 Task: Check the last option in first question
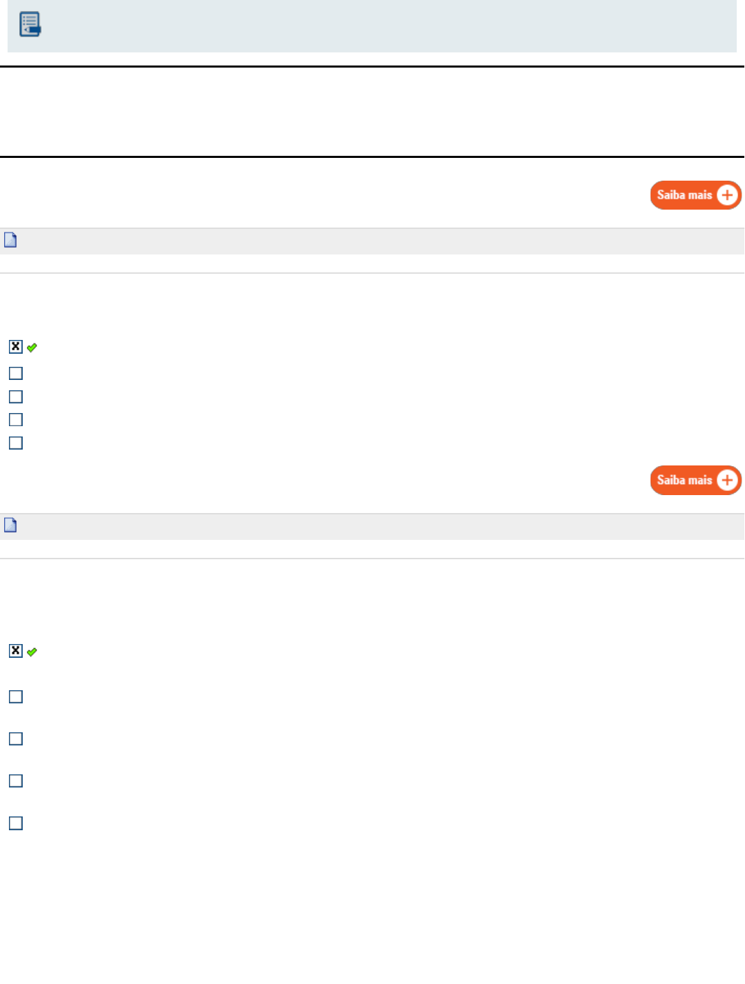[x=16, y=443]
